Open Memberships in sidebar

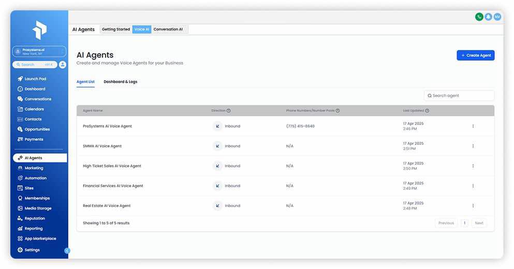[34, 198]
